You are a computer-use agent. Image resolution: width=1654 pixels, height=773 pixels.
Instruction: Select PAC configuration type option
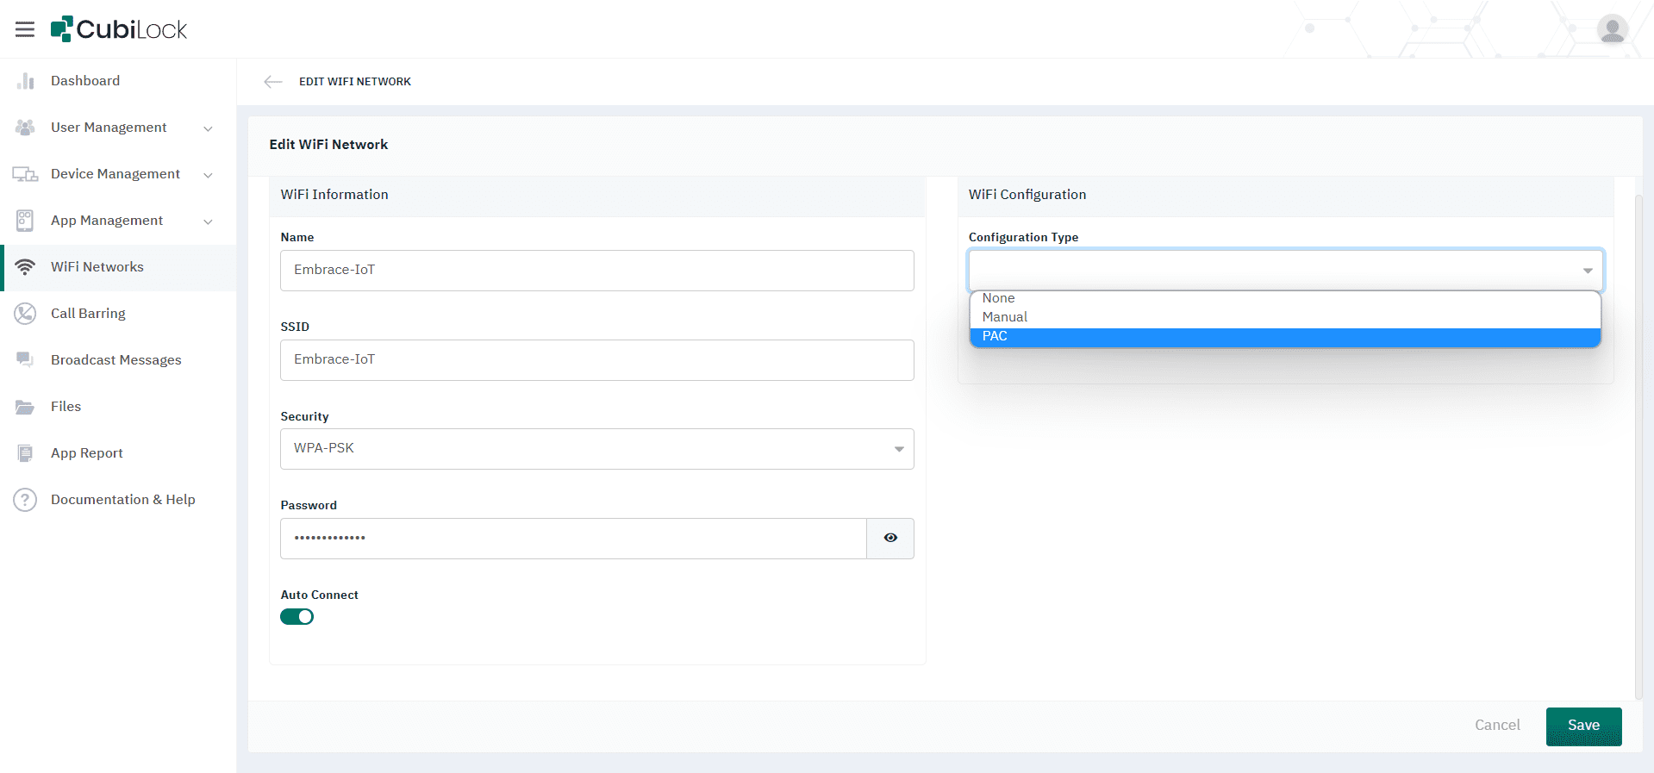pyautogui.click(x=1285, y=336)
